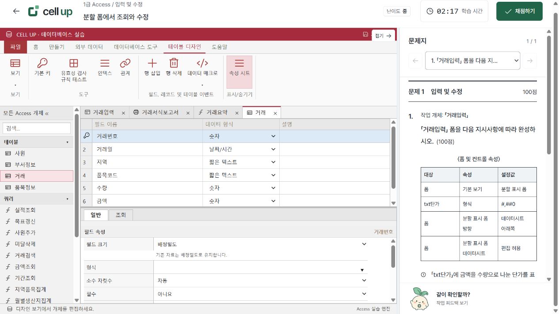This screenshot has height=314, width=559.
Task: Click the back arrow beside Cell Up logo
Action: [16, 11]
